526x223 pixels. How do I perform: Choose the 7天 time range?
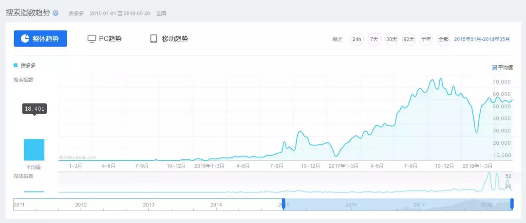pyautogui.click(x=374, y=39)
